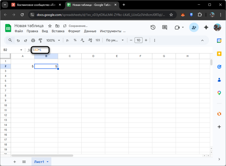Image resolution: width=226 pixels, height=166 pixels.
Task: Share the spreadsheet with people
Action: pos(194,27)
